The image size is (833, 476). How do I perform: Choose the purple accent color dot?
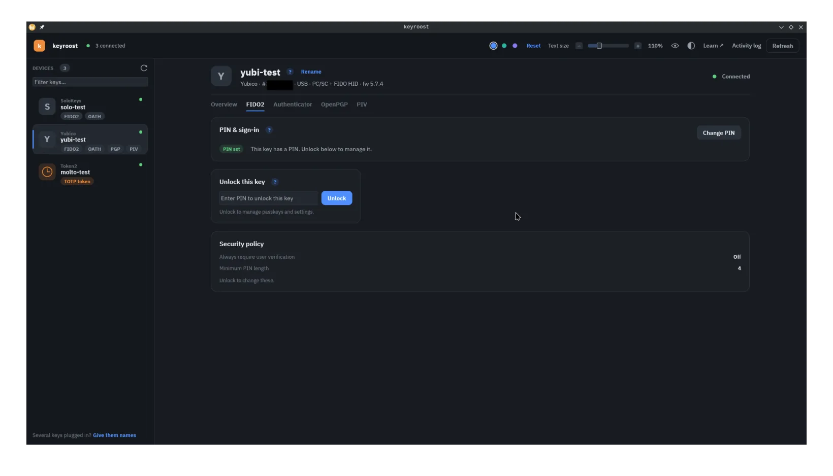[x=515, y=46]
